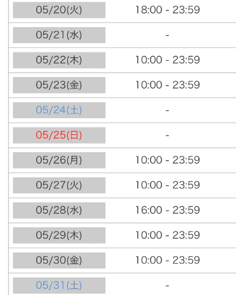Select 10:00 - 23:59 for 05/26
Viewport: 236px width, 295px height.
point(168,160)
